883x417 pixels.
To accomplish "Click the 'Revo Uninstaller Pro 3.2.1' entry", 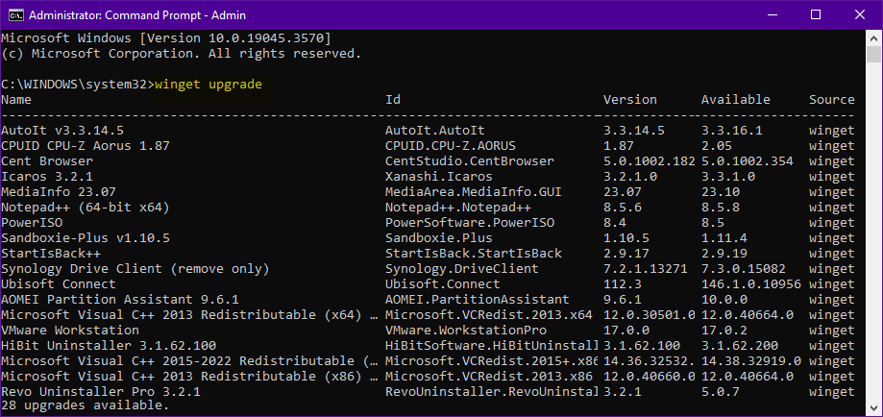I will [101, 392].
